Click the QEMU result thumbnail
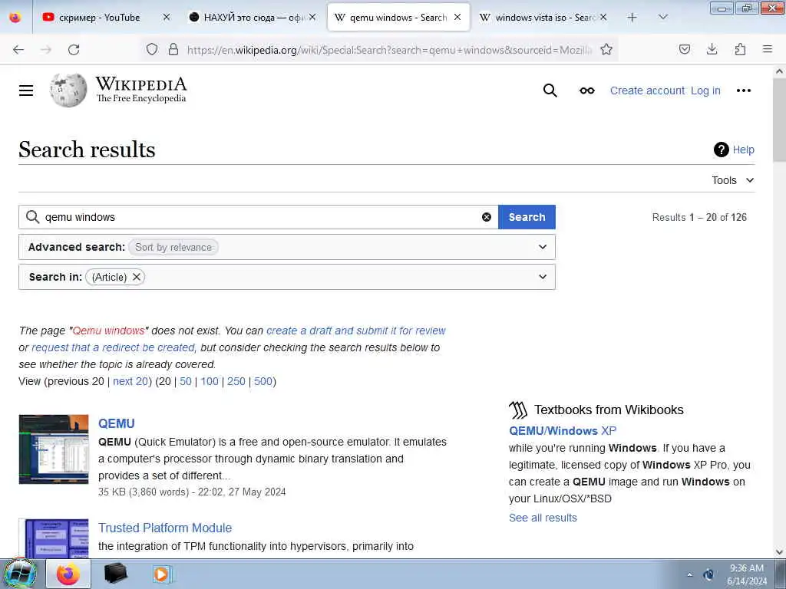Image resolution: width=786 pixels, height=589 pixels. tap(54, 449)
